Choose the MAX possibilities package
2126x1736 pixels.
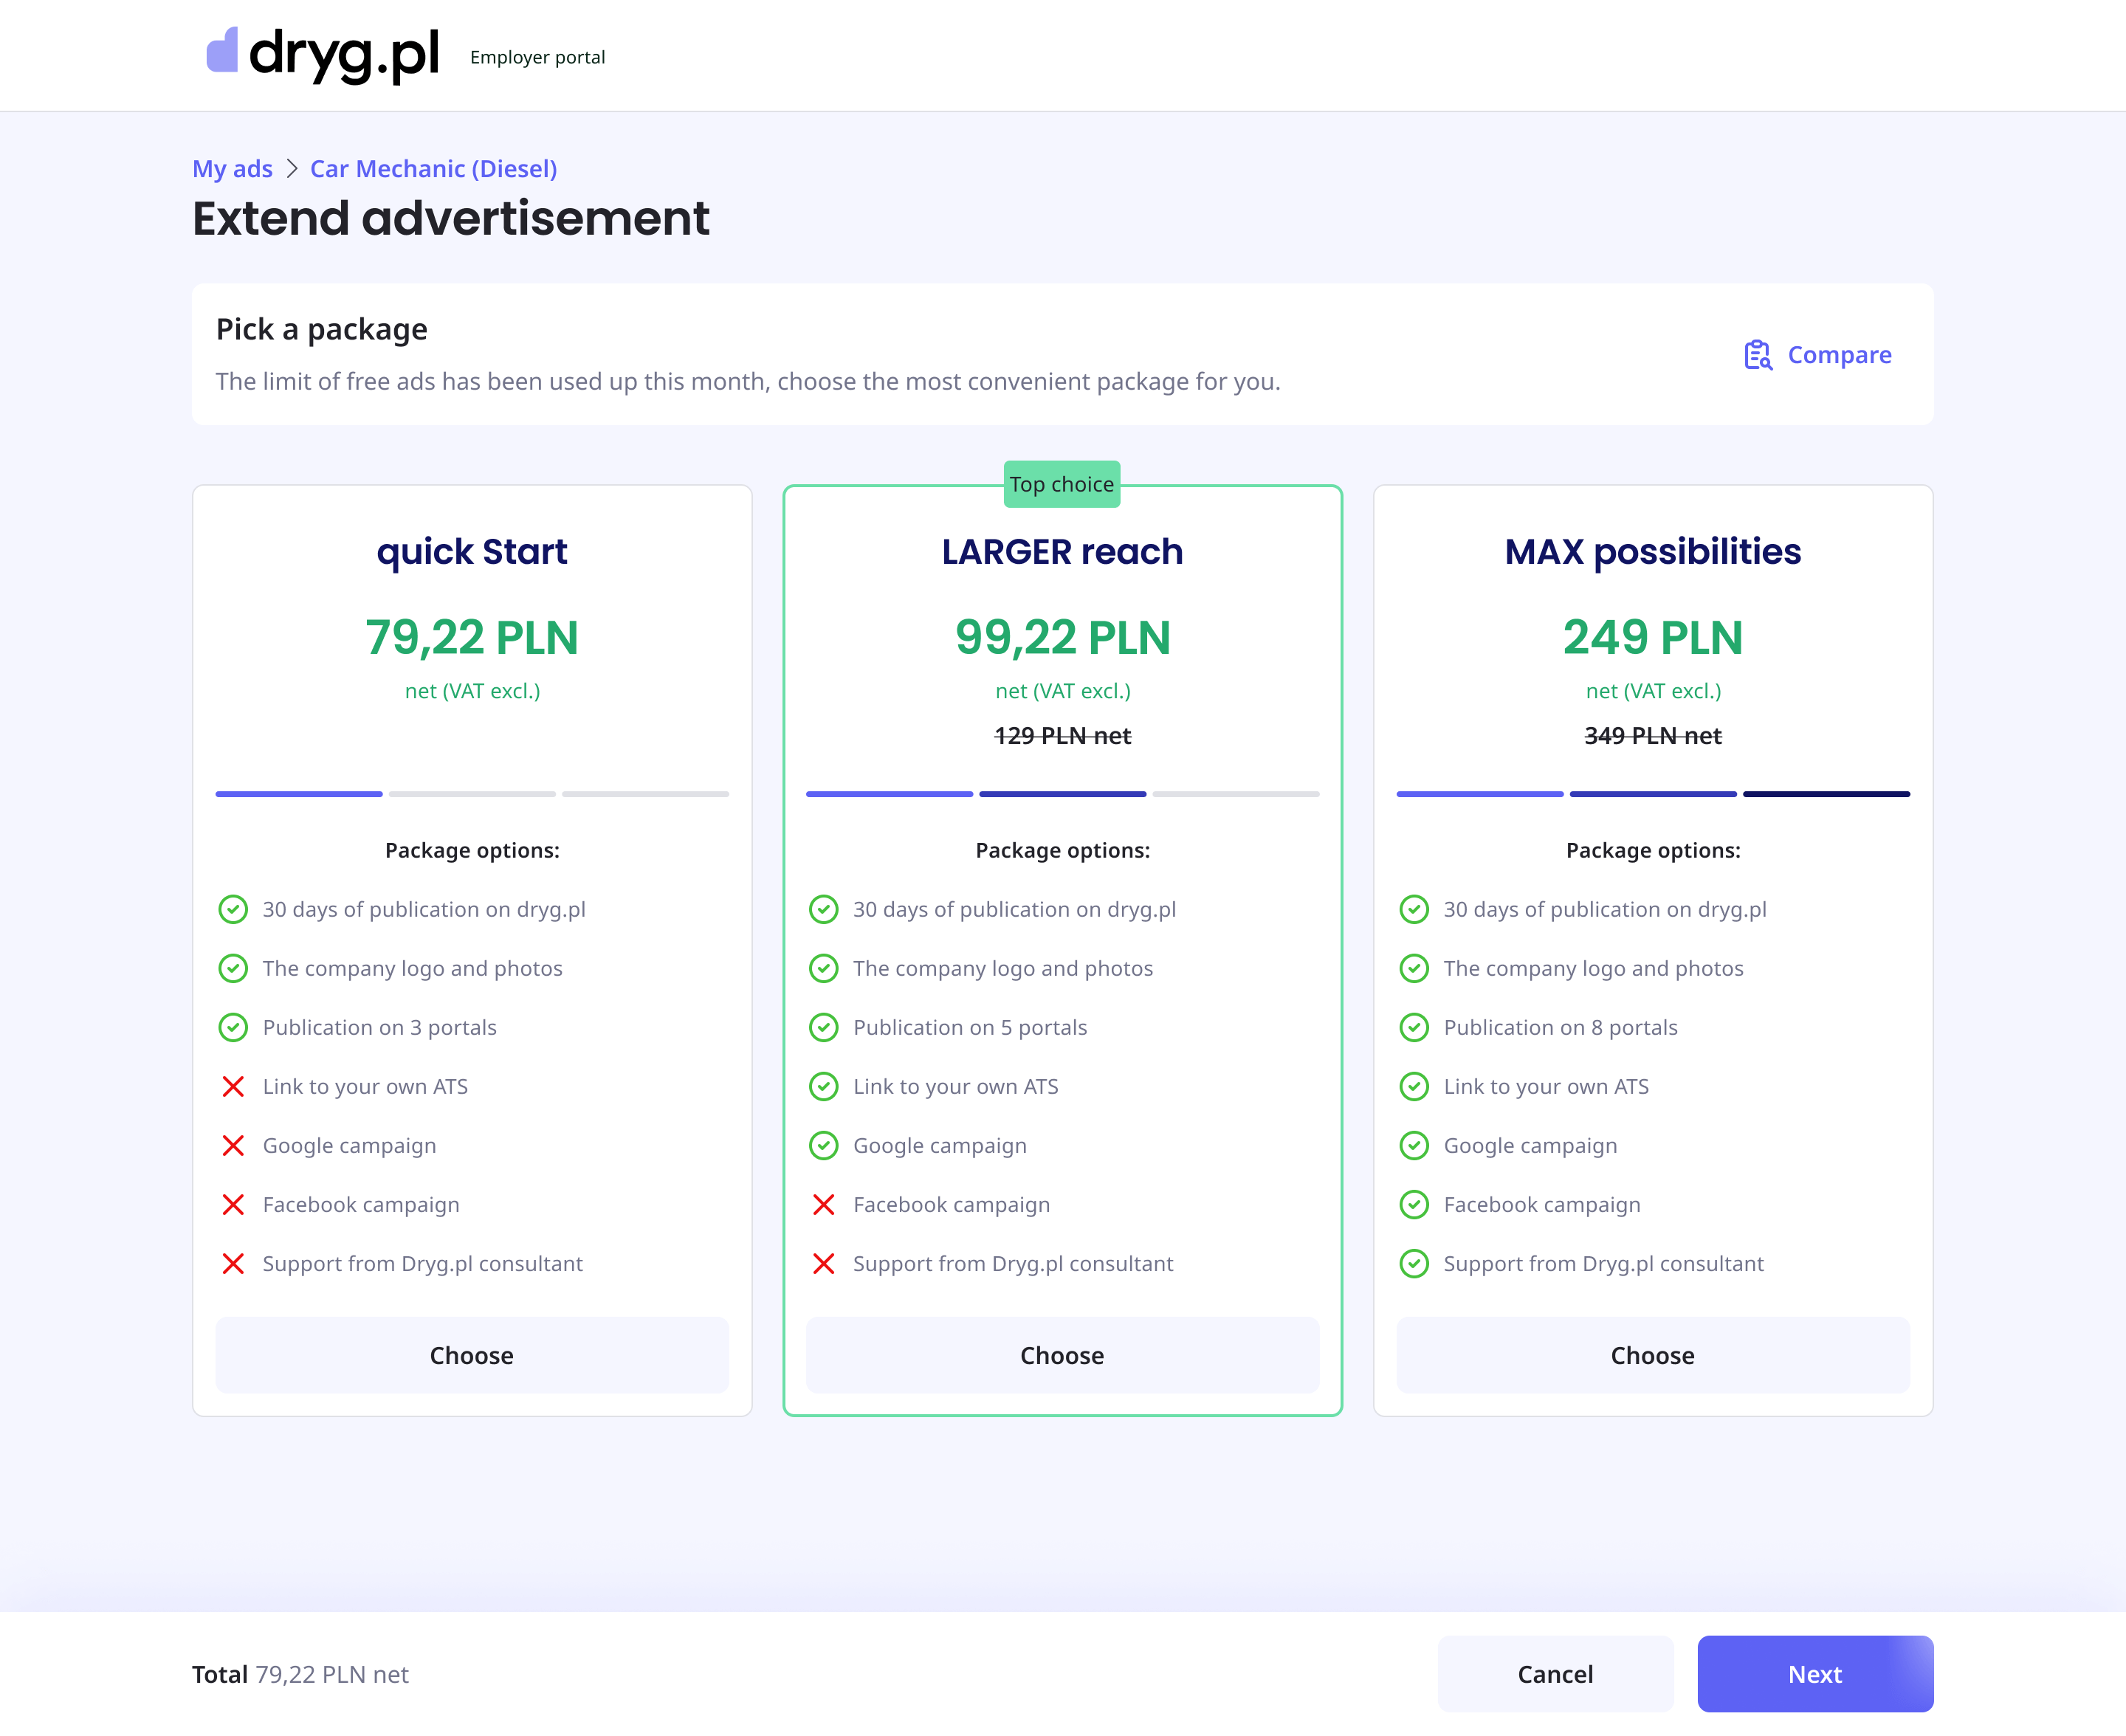[1653, 1355]
